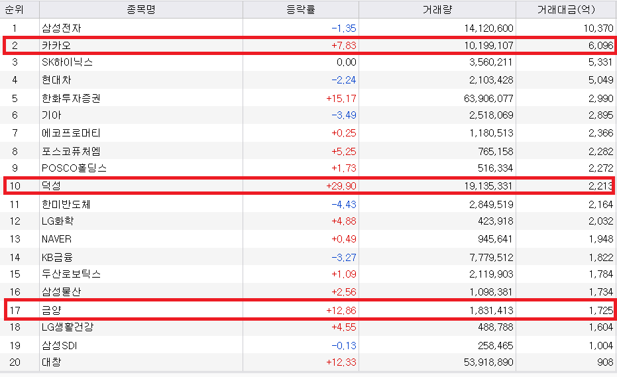Click 금양 trading value 1,725

[601, 310]
